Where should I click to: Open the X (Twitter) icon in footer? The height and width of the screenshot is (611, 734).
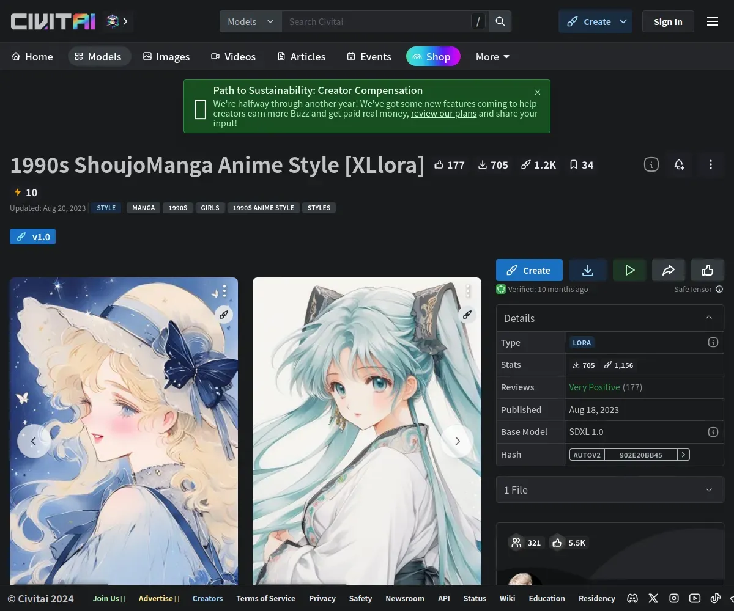(653, 599)
